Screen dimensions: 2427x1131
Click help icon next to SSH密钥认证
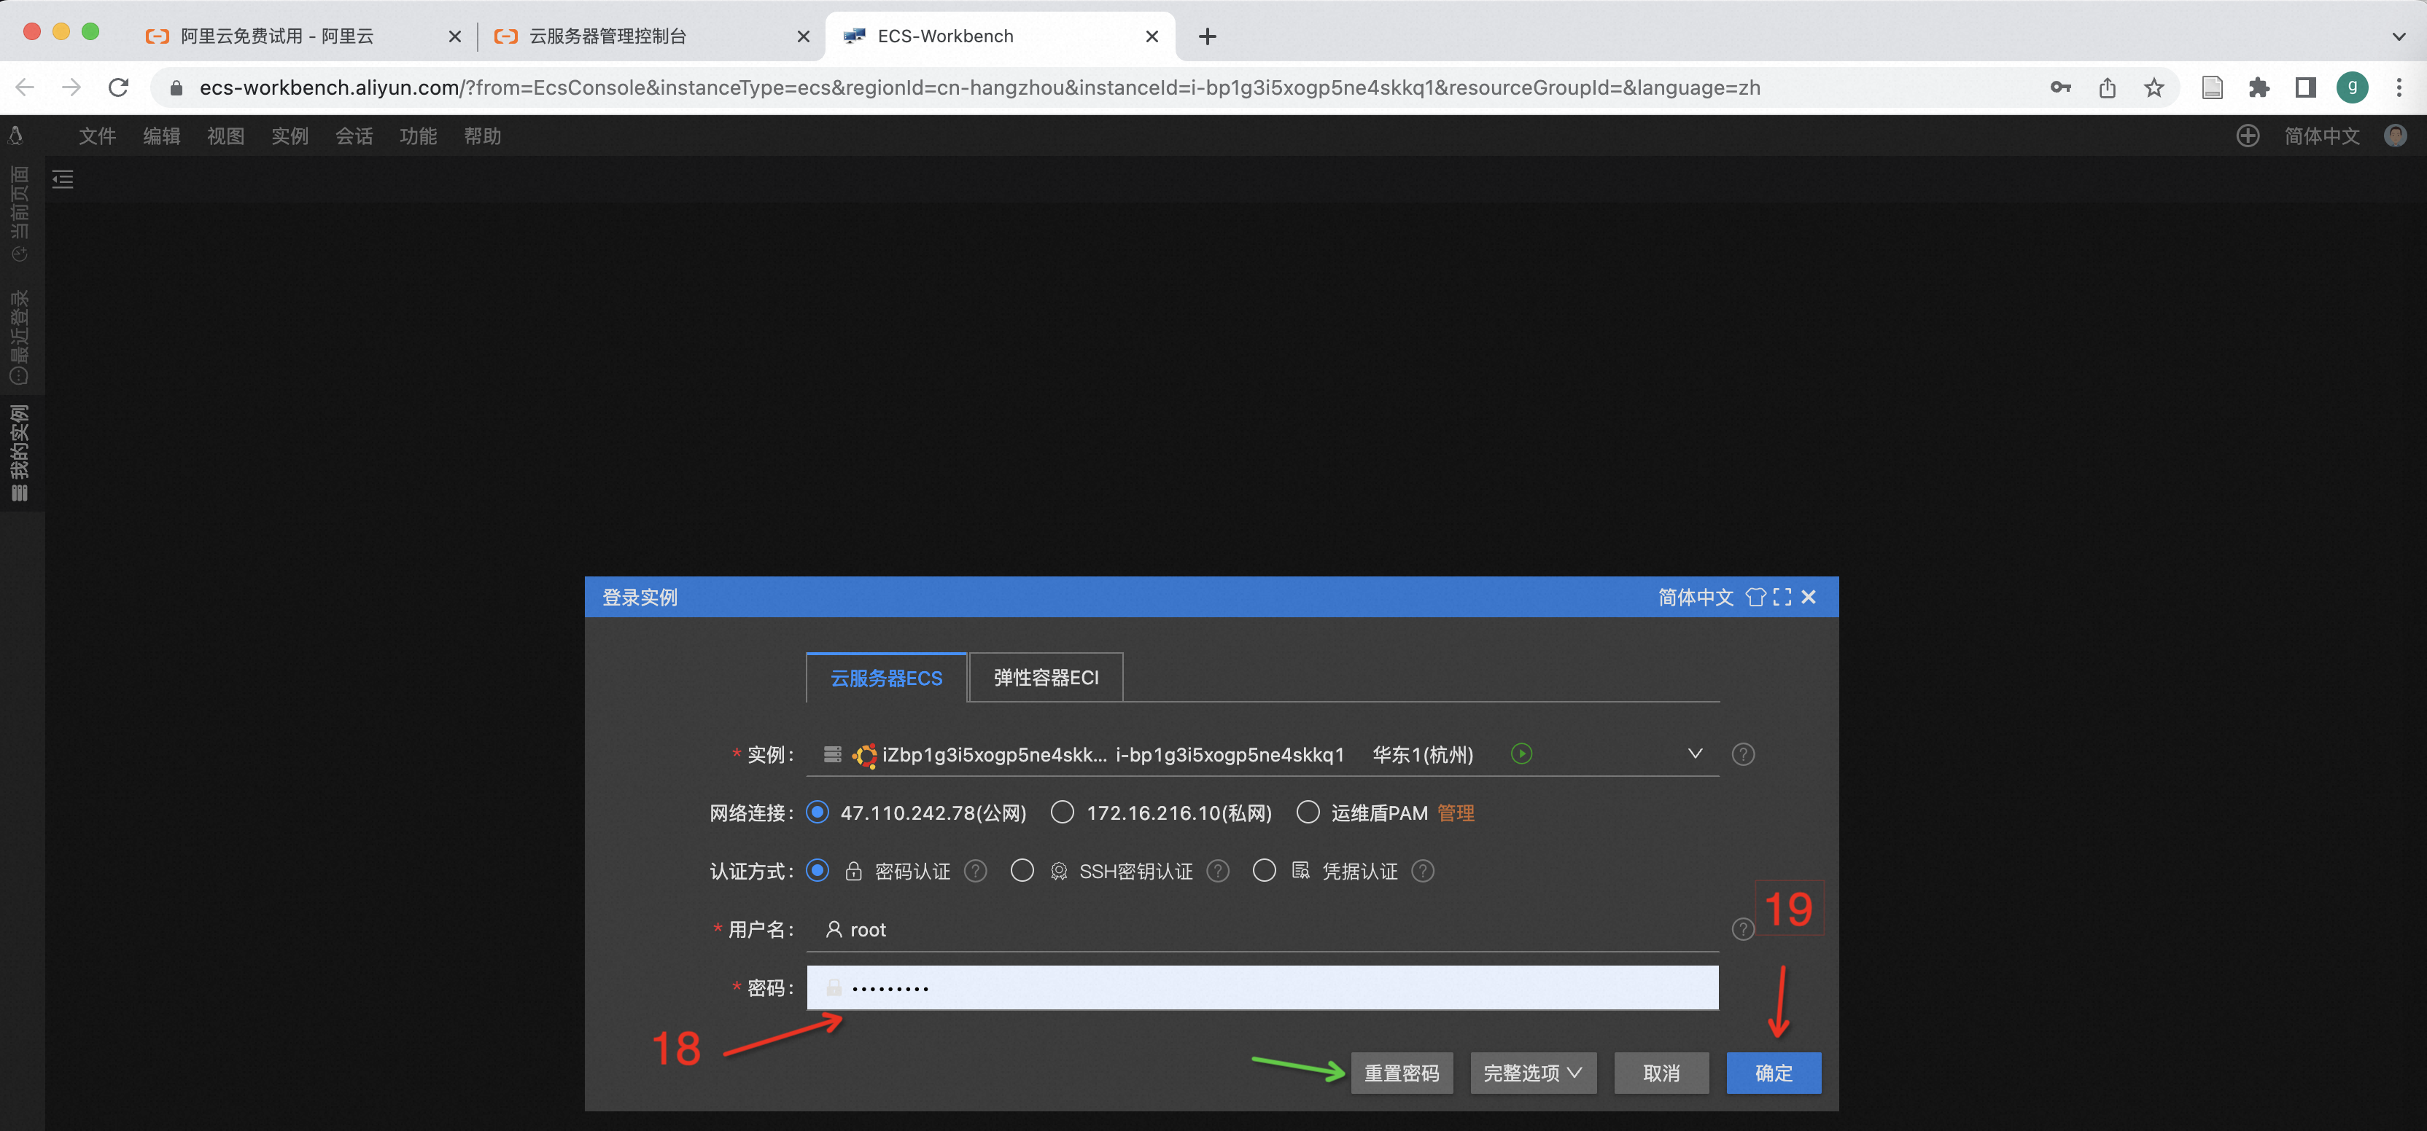tap(1218, 871)
